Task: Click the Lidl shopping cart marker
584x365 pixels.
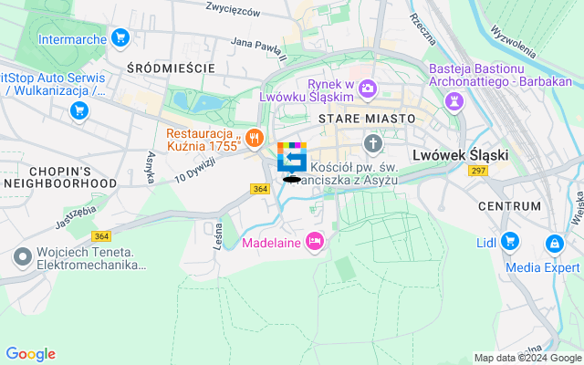Action: 510,242
